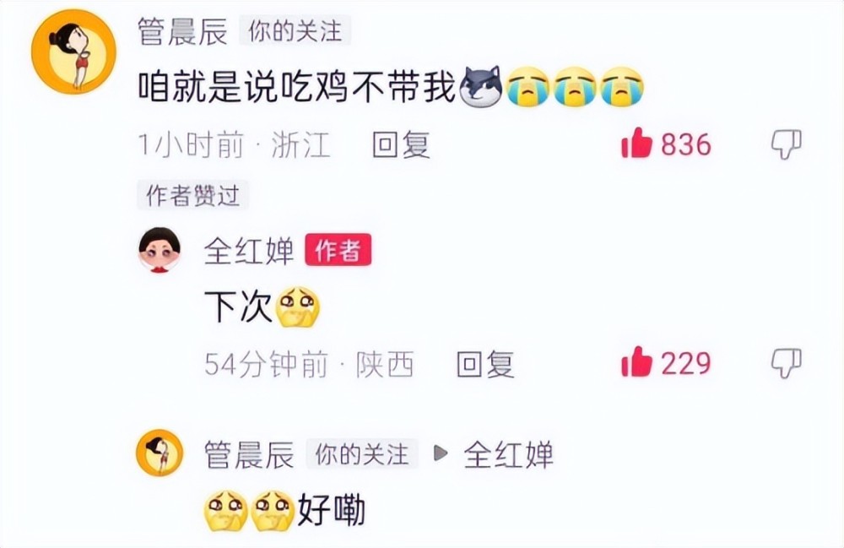Open 管晨辰 username on top comment
Viewport: 844px width, 548px height.
click(x=183, y=31)
